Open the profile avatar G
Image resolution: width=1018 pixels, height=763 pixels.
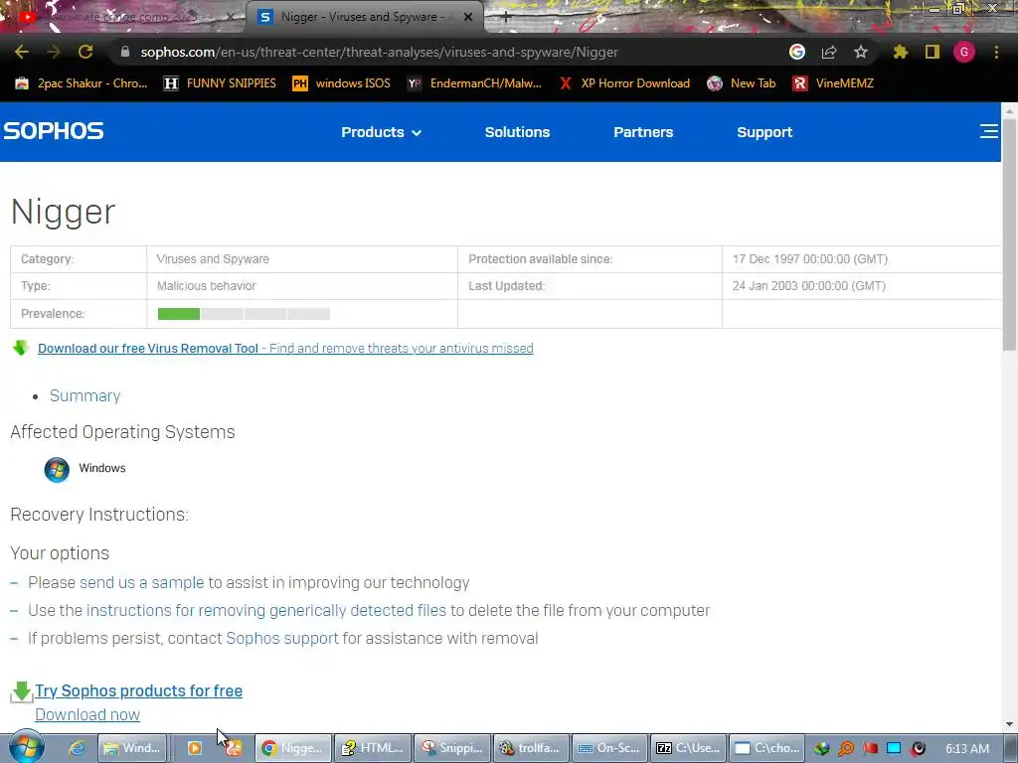pos(964,52)
